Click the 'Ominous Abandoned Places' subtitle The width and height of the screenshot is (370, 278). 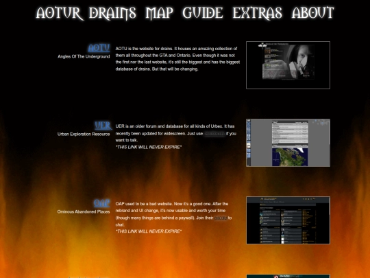click(84, 211)
